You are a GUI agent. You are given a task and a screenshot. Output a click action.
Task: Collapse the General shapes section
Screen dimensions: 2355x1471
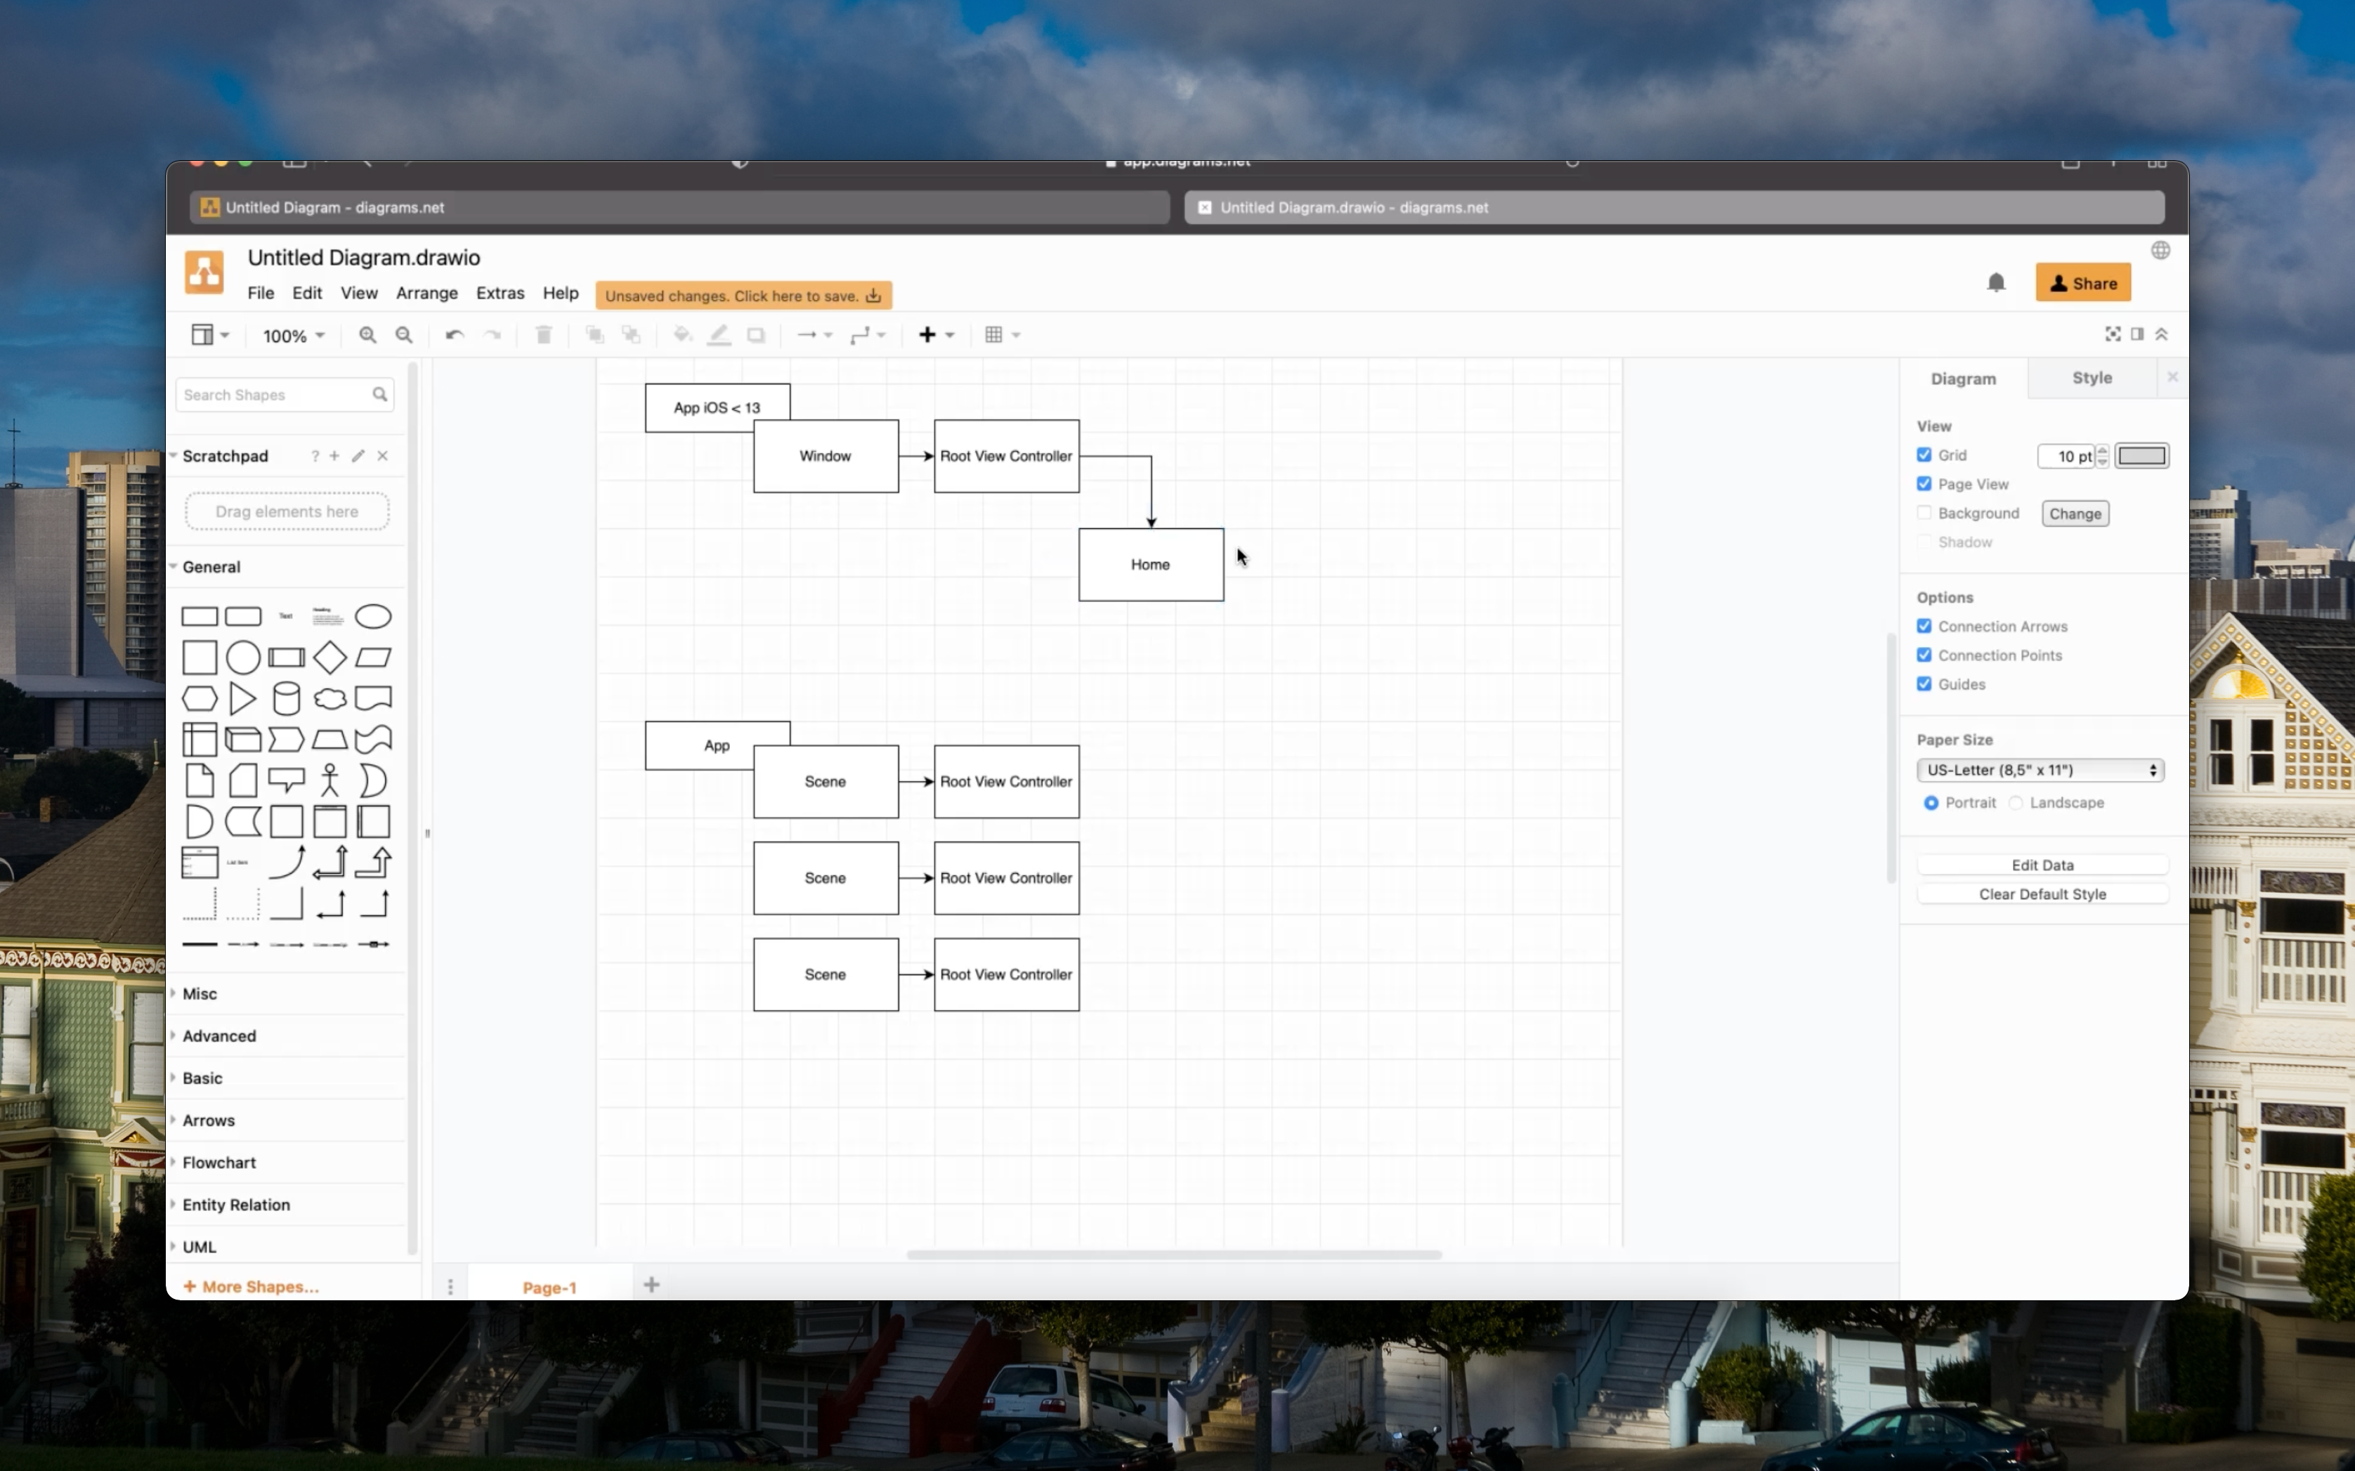click(x=211, y=567)
